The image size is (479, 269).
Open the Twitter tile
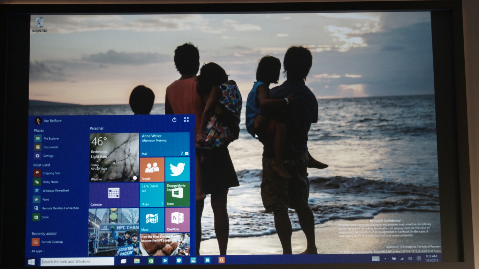[178, 169]
